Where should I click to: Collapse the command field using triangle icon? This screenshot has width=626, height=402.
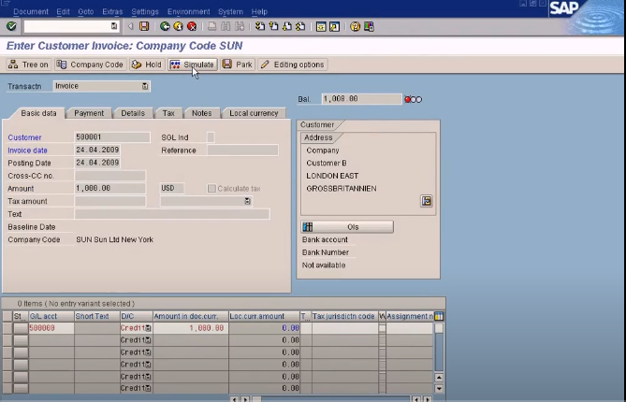pyautogui.click(x=131, y=26)
